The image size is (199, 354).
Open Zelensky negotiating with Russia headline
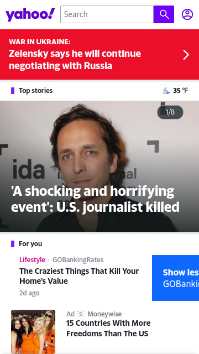tap(75, 60)
